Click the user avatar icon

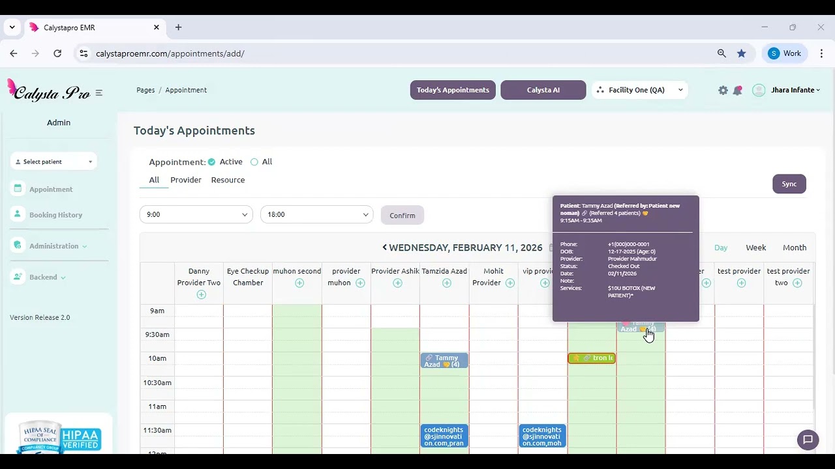[759, 91]
